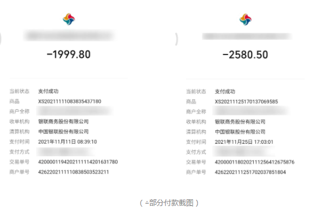Click transaction number 4200001180202111256412675876
The image size is (323, 215).
click(254, 162)
